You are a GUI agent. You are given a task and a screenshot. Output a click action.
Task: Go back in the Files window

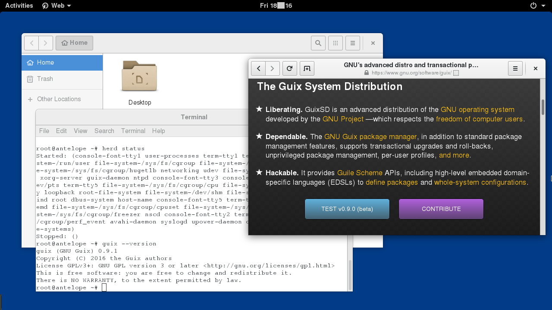click(x=31, y=43)
